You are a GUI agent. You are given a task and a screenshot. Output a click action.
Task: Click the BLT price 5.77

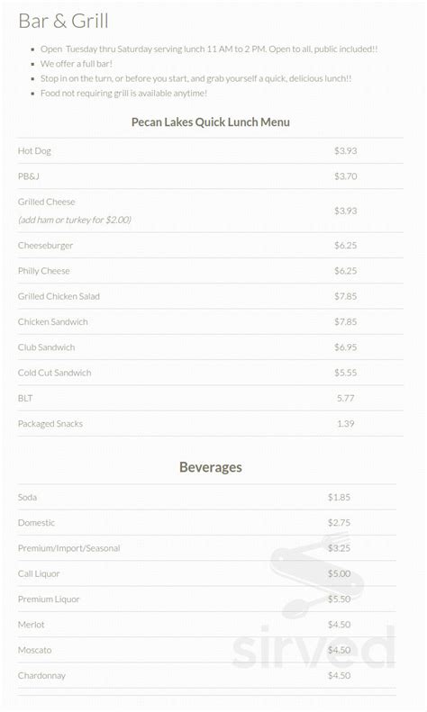coord(346,398)
